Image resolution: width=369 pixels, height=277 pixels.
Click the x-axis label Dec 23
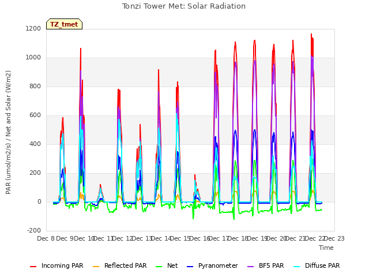[334, 238]
